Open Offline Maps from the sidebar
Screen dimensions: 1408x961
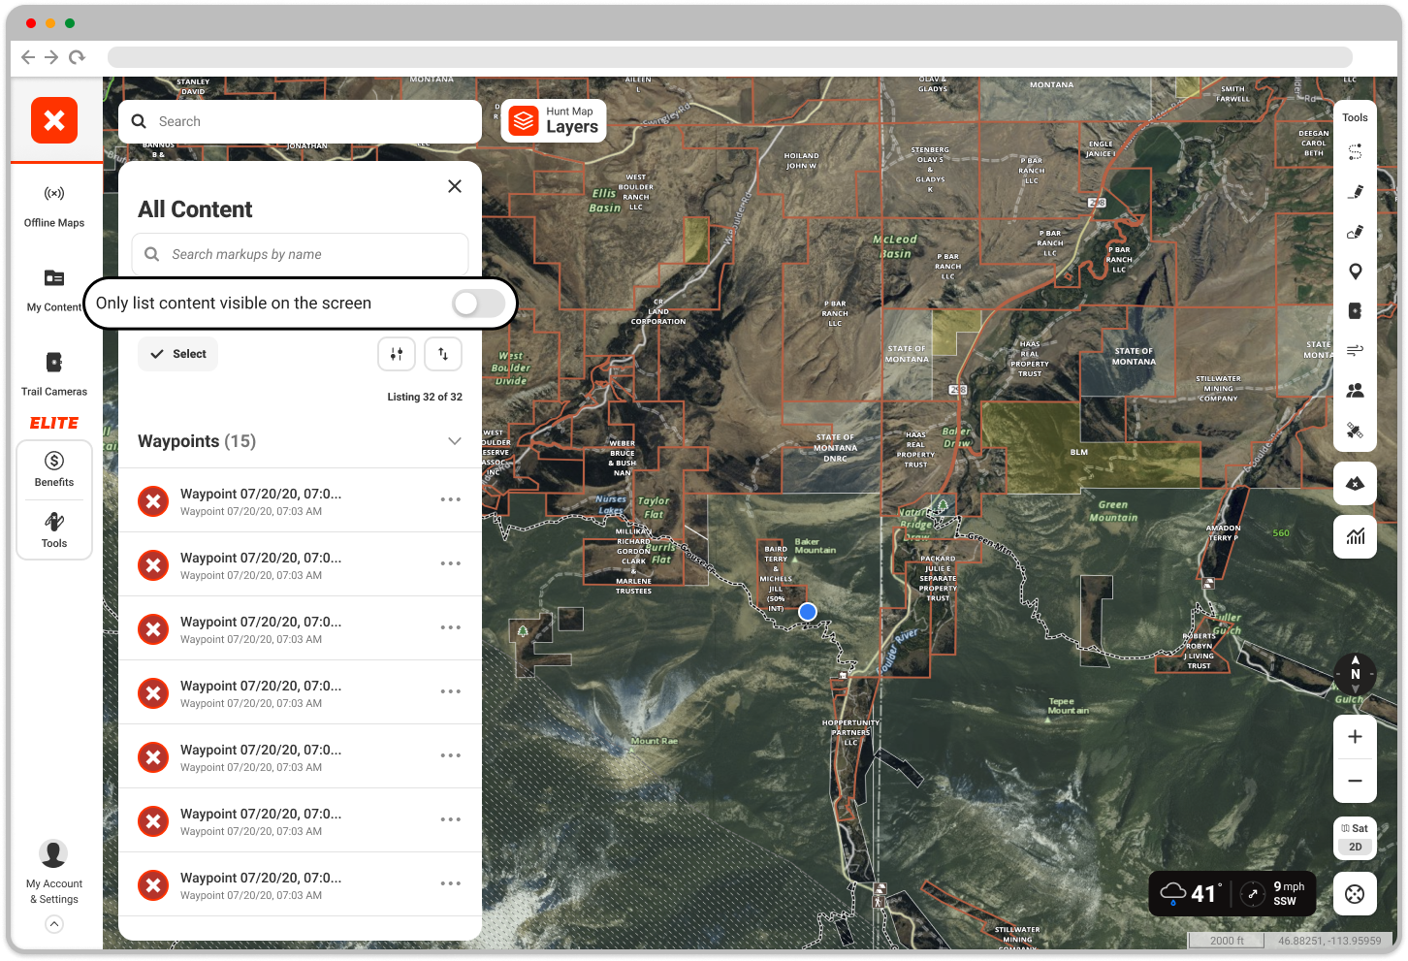54,207
